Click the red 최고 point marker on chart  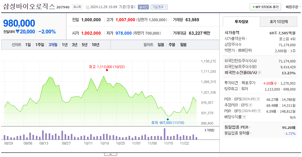(x=107, y=70)
